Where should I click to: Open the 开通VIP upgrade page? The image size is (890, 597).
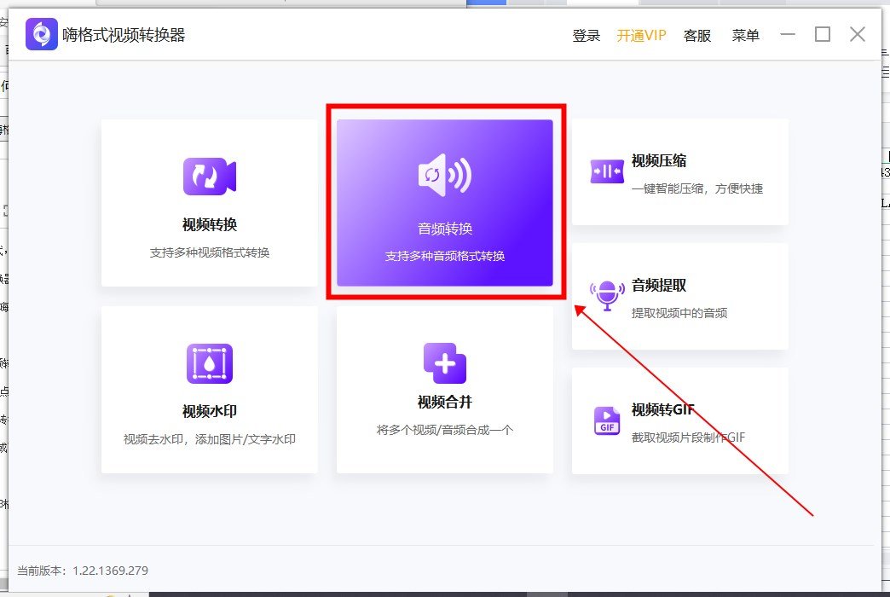point(640,35)
